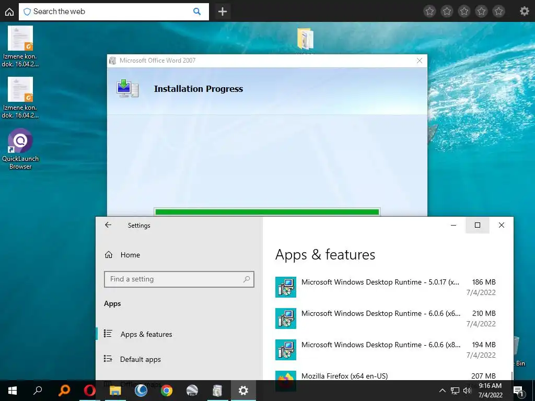535x401 pixels.
Task: Click the Search the web field
Action: coord(113,11)
